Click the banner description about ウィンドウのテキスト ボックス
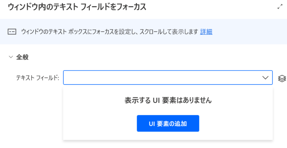Screen dimensions: 287x148 (x=110, y=32)
